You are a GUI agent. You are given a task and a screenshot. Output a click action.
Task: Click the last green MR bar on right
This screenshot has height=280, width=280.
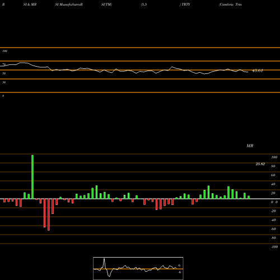pos(249,197)
